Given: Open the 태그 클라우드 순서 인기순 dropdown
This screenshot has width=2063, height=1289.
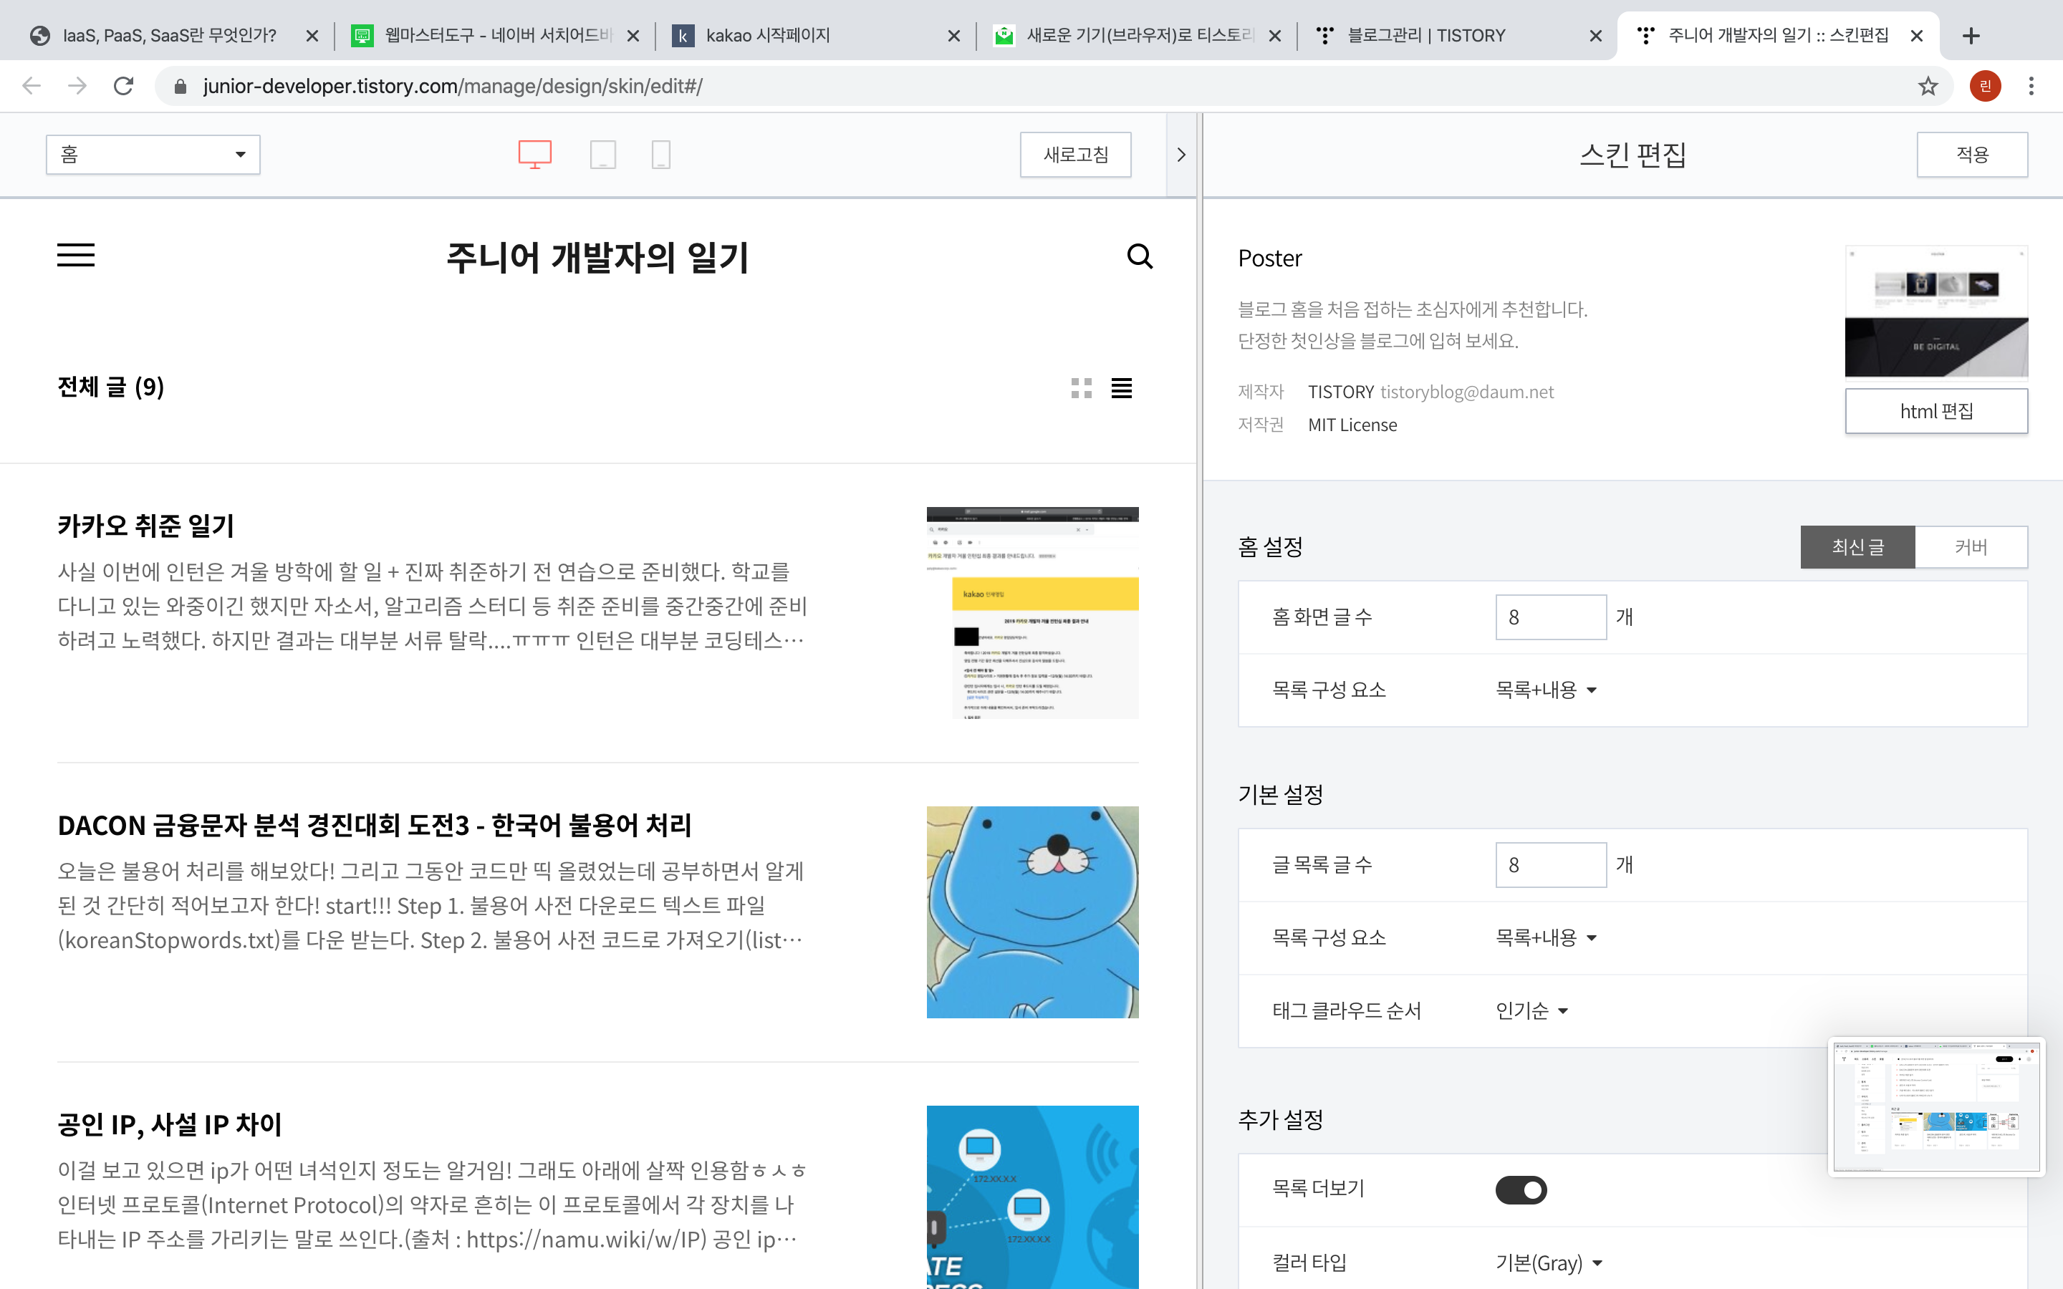Looking at the screenshot, I should 1532,1010.
